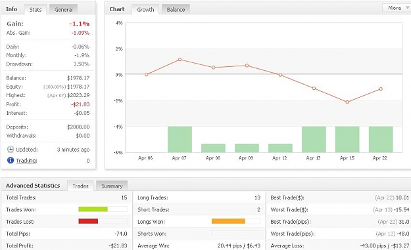Open the Trades tab in Advanced Statistics
The image size is (411, 250).
tap(80, 186)
